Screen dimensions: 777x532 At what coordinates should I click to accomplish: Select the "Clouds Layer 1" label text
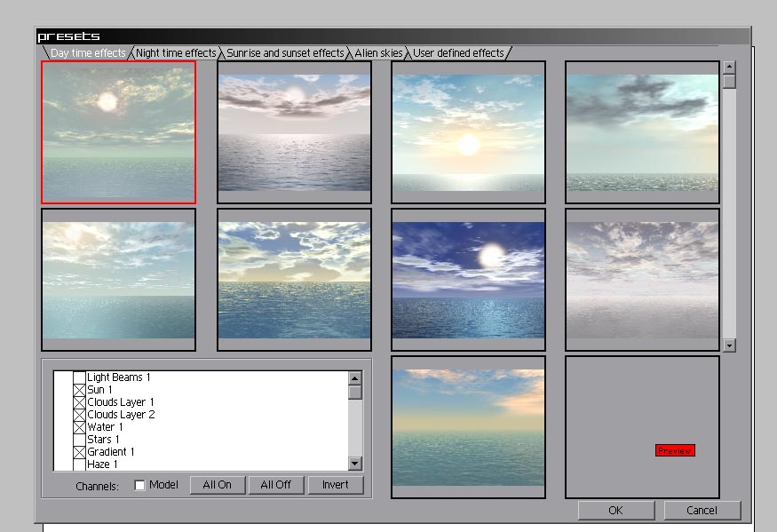(x=121, y=402)
